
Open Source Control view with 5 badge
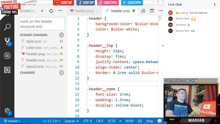pos(8,42)
